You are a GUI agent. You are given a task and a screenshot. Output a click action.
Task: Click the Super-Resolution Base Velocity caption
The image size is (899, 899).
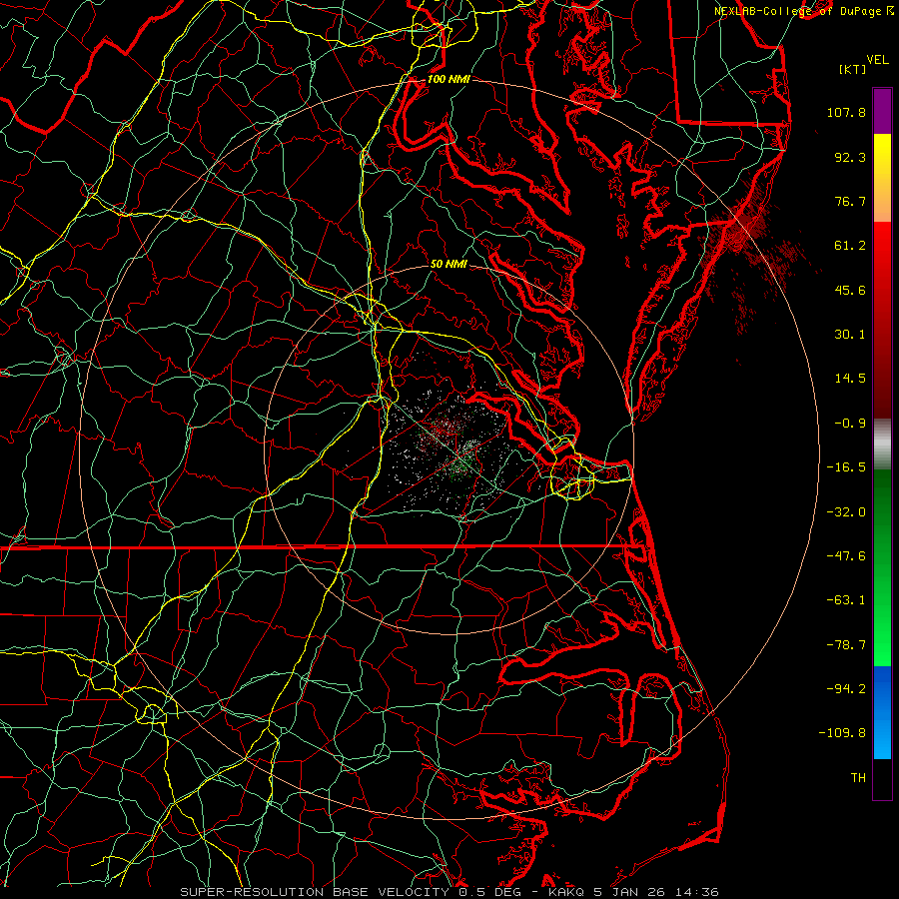[449, 892]
